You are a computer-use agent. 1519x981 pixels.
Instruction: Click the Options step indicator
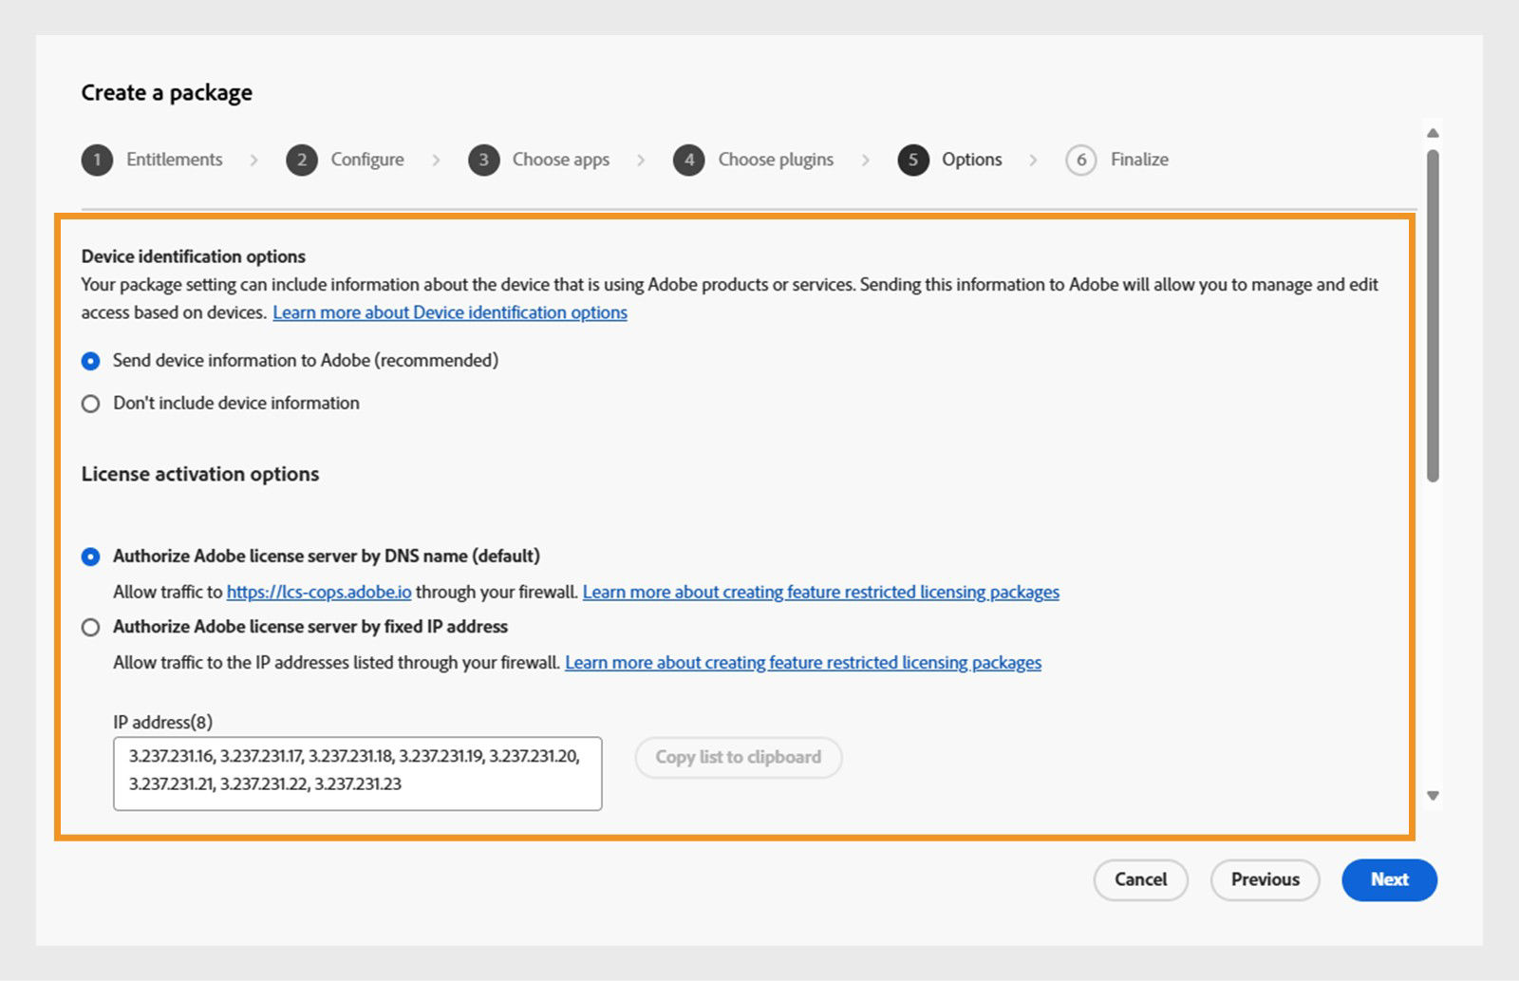pos(913,160)
